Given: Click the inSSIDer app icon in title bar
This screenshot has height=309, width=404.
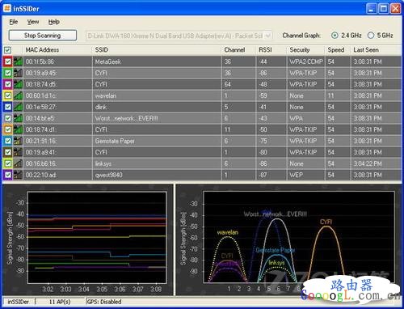Looking at the screenshot, I should pos(7,8).
